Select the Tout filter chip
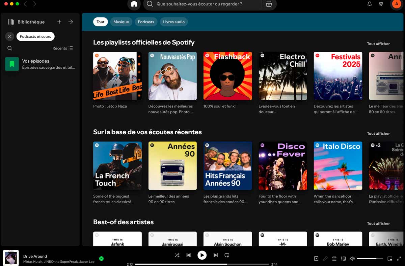Viewport: 405px width, 266px height. (101, 22)
